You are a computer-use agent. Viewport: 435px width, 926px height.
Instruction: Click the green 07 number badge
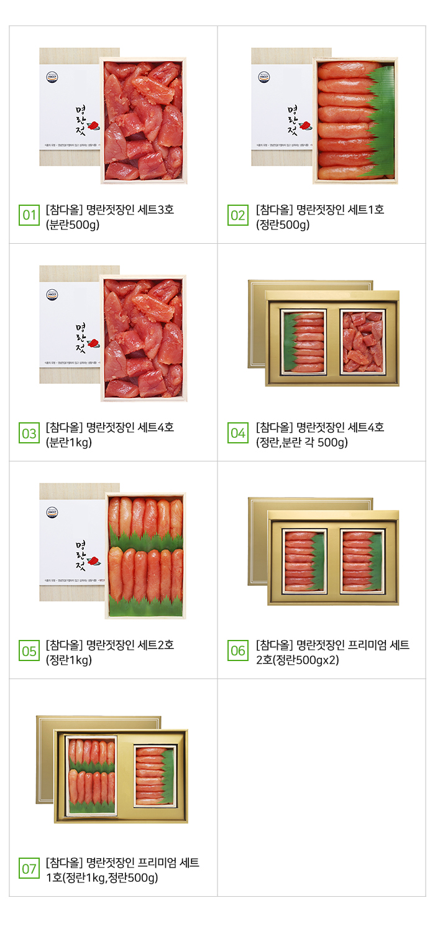tap(29, 869)
